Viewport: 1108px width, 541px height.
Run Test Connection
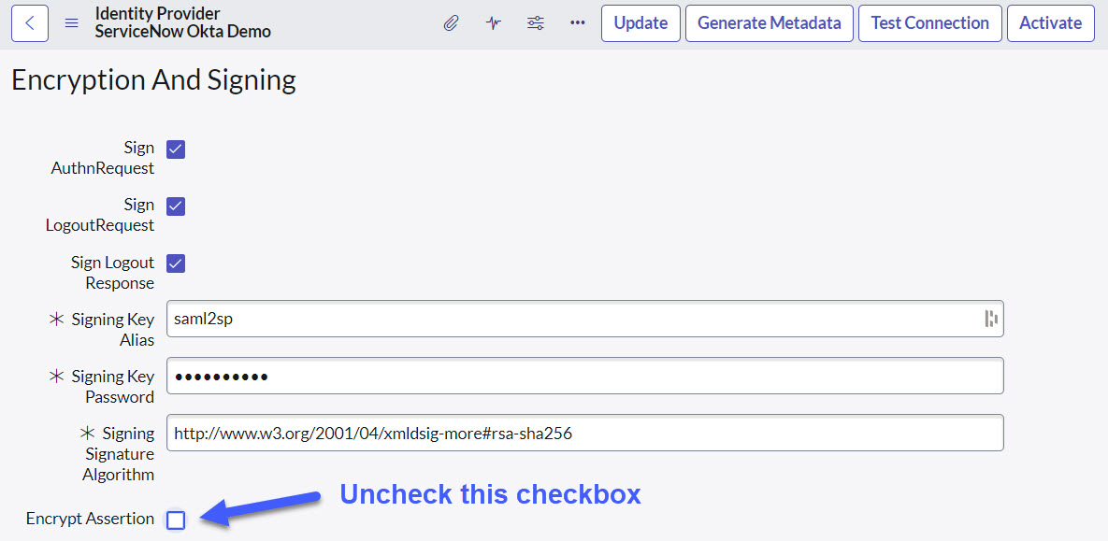click(929, 23)
